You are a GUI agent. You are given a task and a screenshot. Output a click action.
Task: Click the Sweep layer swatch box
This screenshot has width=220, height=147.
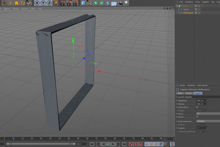click(196, 6)
